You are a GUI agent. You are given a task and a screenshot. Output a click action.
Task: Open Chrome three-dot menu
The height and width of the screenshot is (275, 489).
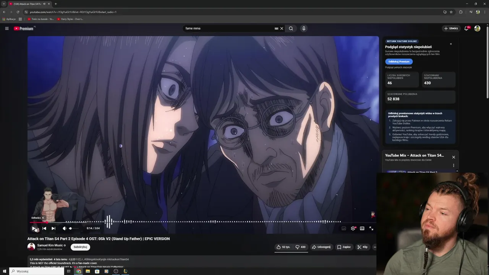coord(484,12)
